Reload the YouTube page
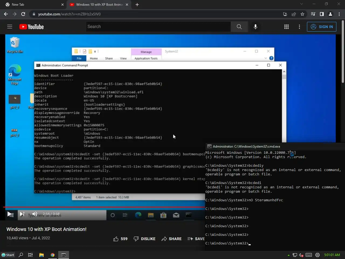345x259 pixels. pos(23,14)
